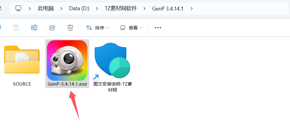Screen dimensions: 290x130
Task: Expand chevron after Data (D:)
Action: pyautogui.click(x=97, y=8)
